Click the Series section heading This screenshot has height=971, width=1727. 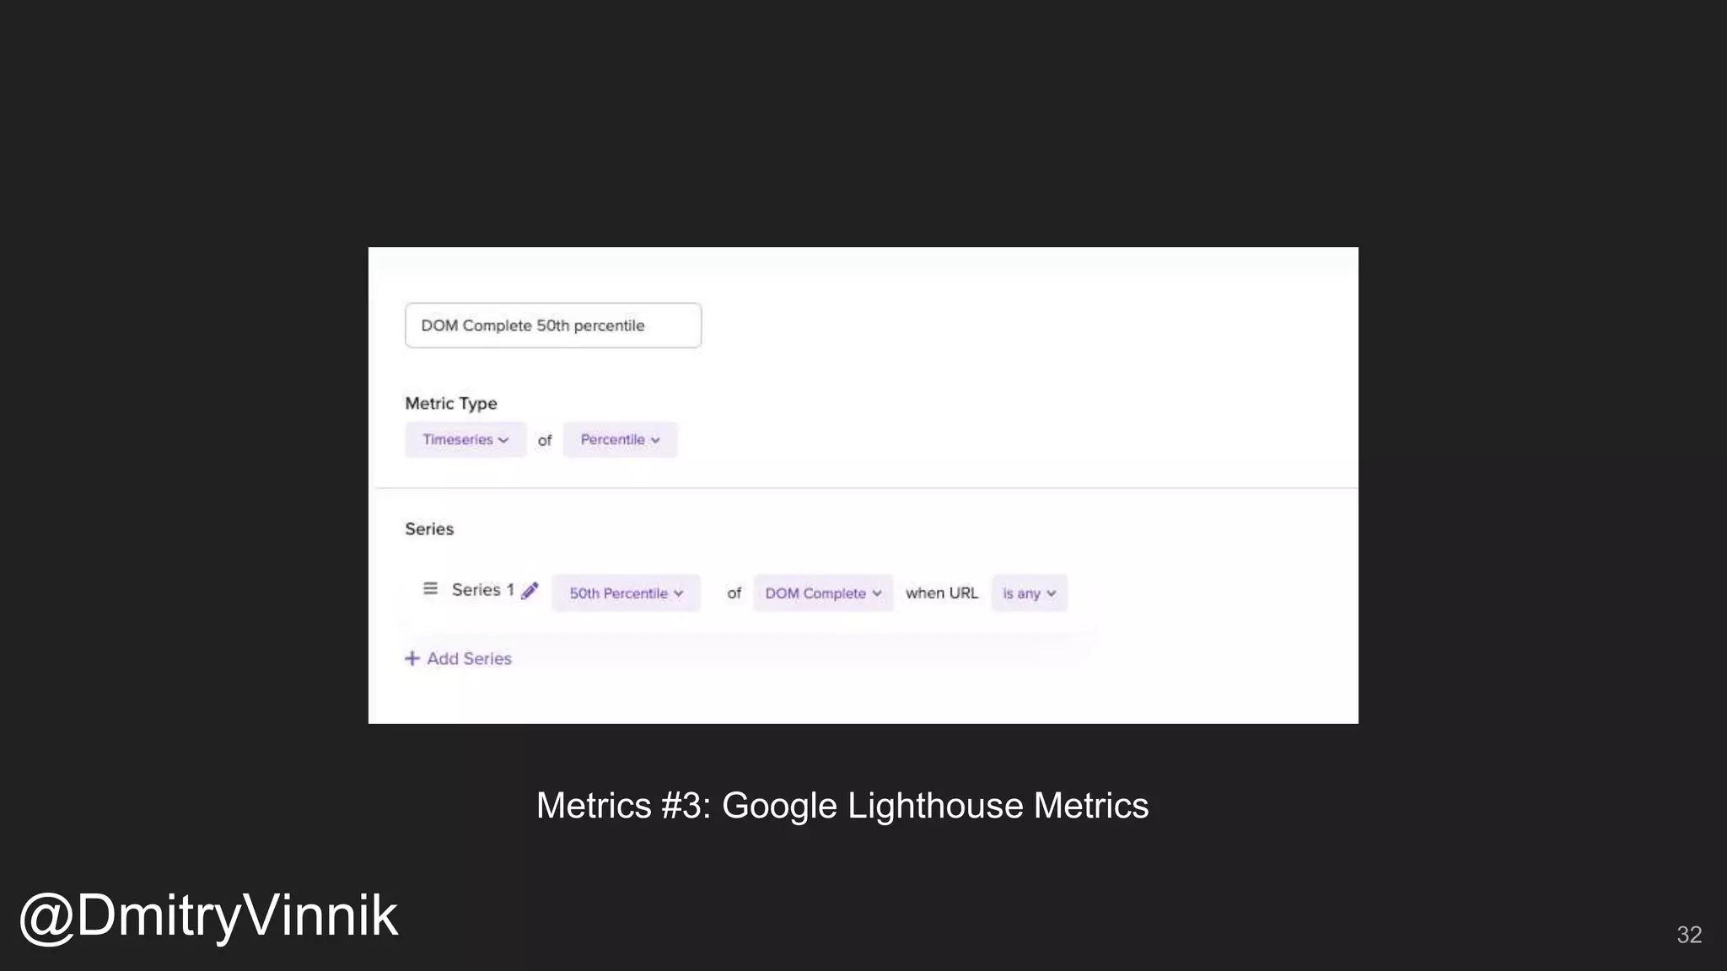click(429, 528)
